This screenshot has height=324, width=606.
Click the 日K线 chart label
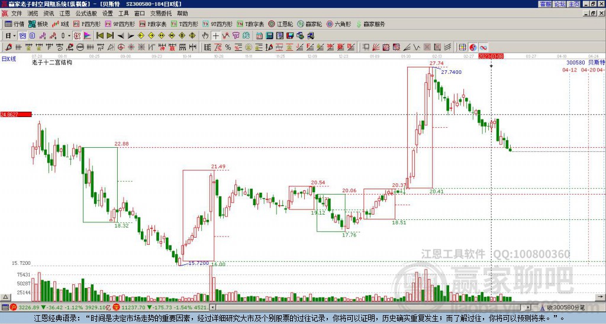point(8,59)
